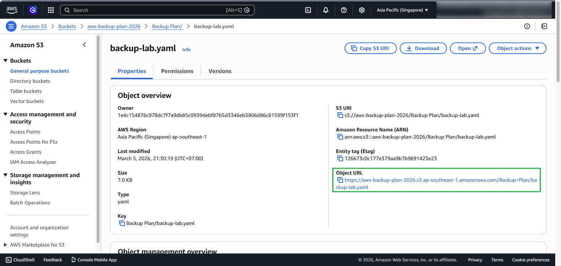Viewport: 561px width, 266px height.
Task: Click the sidebar vertical scrollbar
Action: pyautogui.click(x=98, y=139)
